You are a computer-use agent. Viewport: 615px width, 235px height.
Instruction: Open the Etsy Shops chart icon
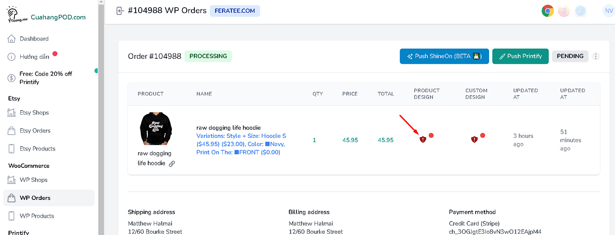12,113
